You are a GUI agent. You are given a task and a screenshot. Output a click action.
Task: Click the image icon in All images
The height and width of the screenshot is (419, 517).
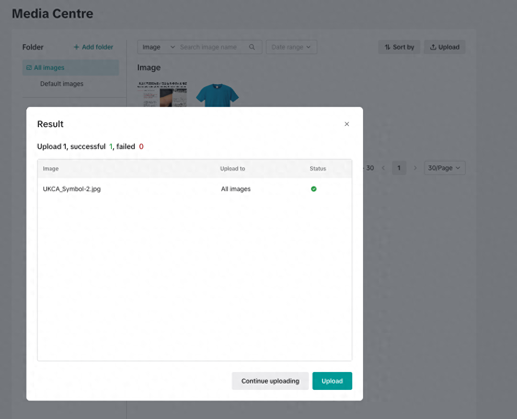29,68
